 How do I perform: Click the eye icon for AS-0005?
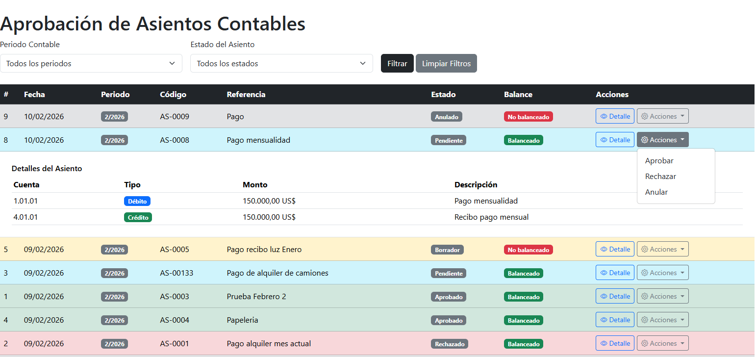point(604,249)
